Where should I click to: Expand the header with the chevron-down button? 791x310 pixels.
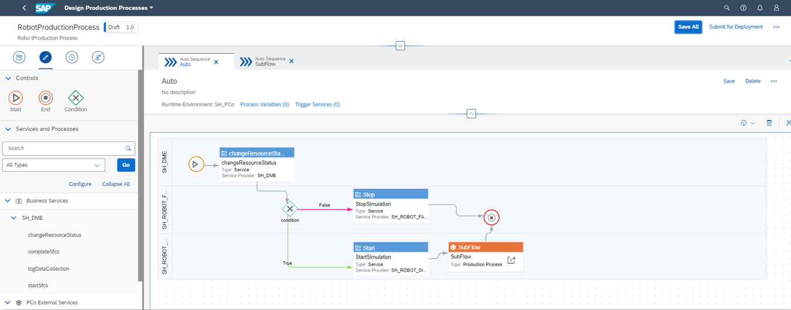(x=400, y=45)
